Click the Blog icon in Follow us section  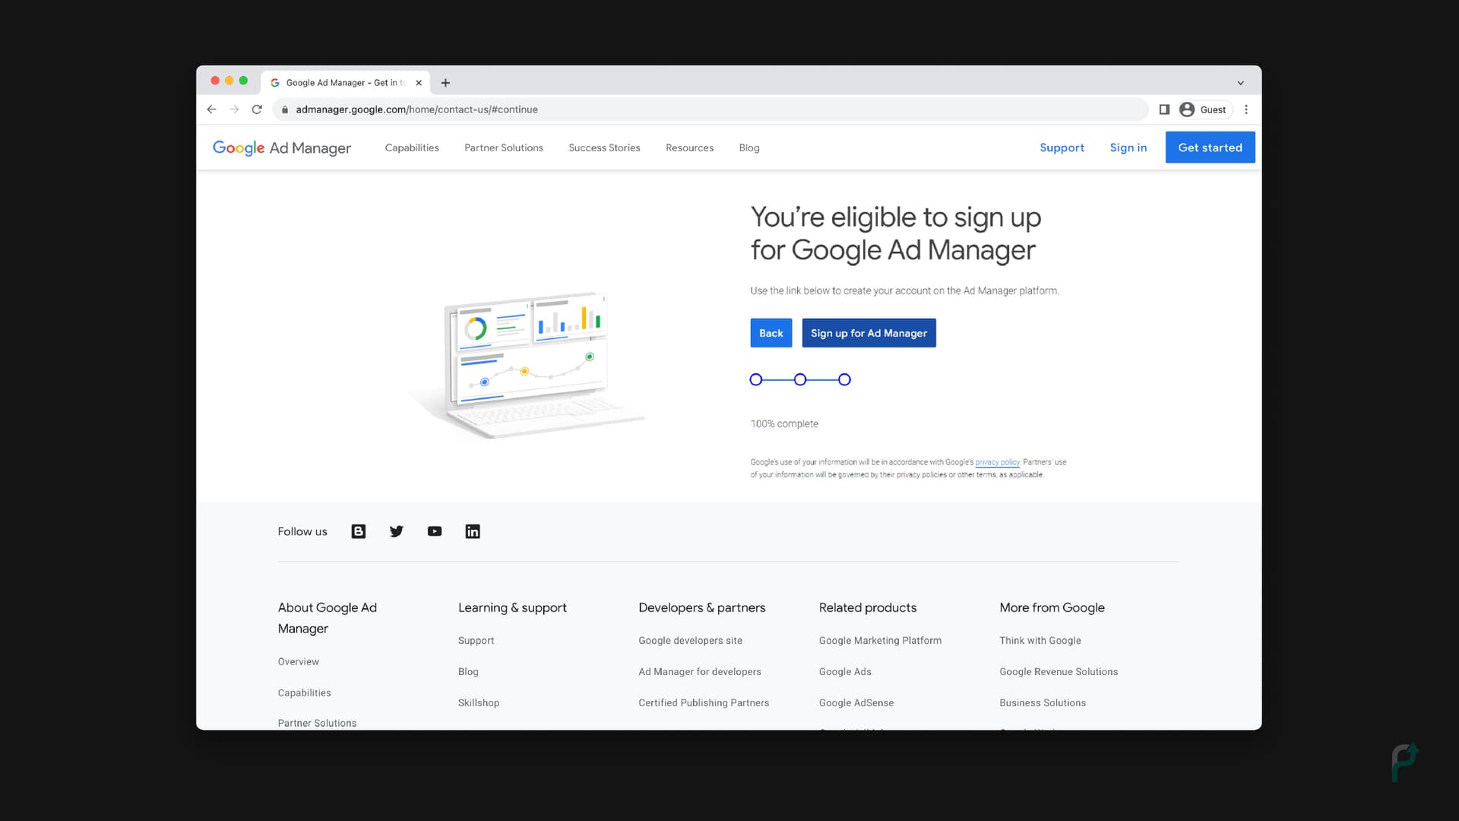coord(358,531)
